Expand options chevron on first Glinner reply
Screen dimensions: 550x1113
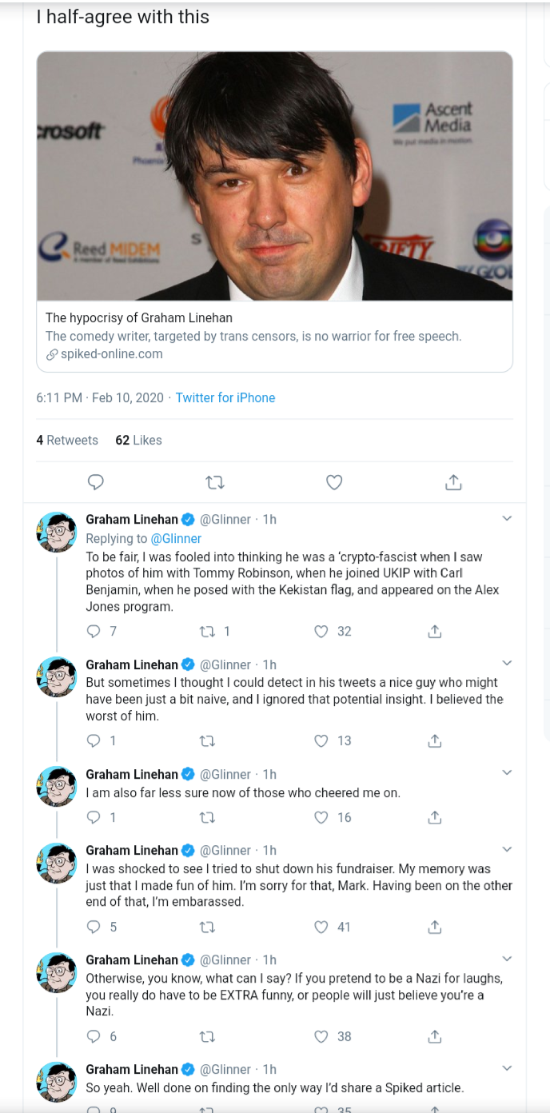[506, 519]
